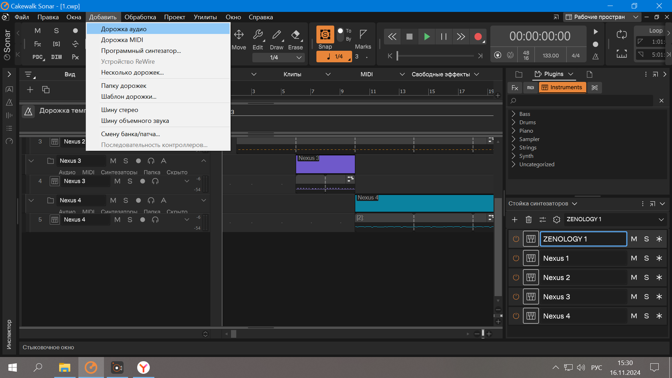Mute the Nexus 3 track number 4

click(117, 181)
